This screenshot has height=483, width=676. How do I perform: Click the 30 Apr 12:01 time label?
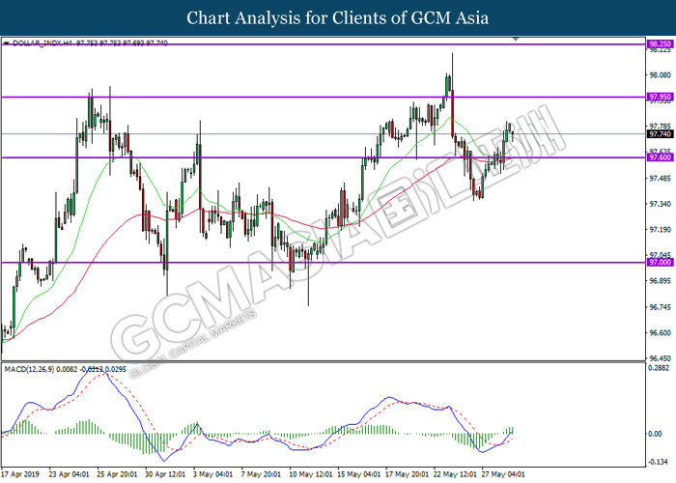pyautogui.click(x=165, y=474)
